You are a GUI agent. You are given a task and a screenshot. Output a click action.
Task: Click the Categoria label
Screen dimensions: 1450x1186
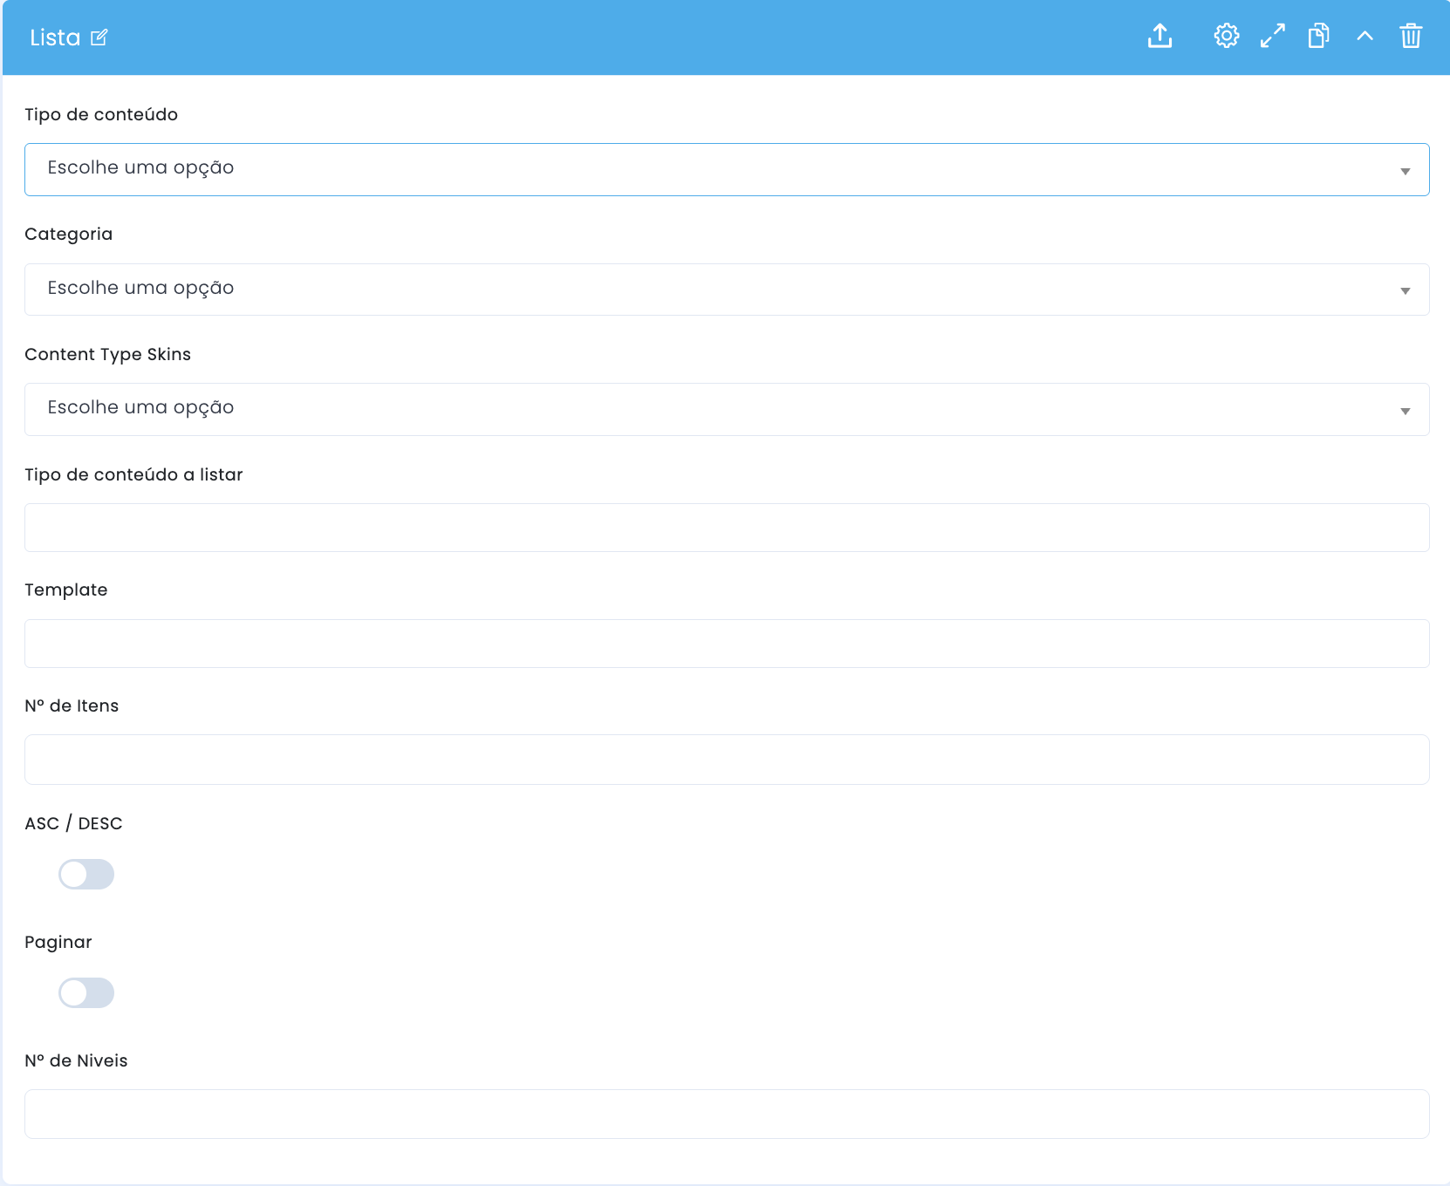69,234
